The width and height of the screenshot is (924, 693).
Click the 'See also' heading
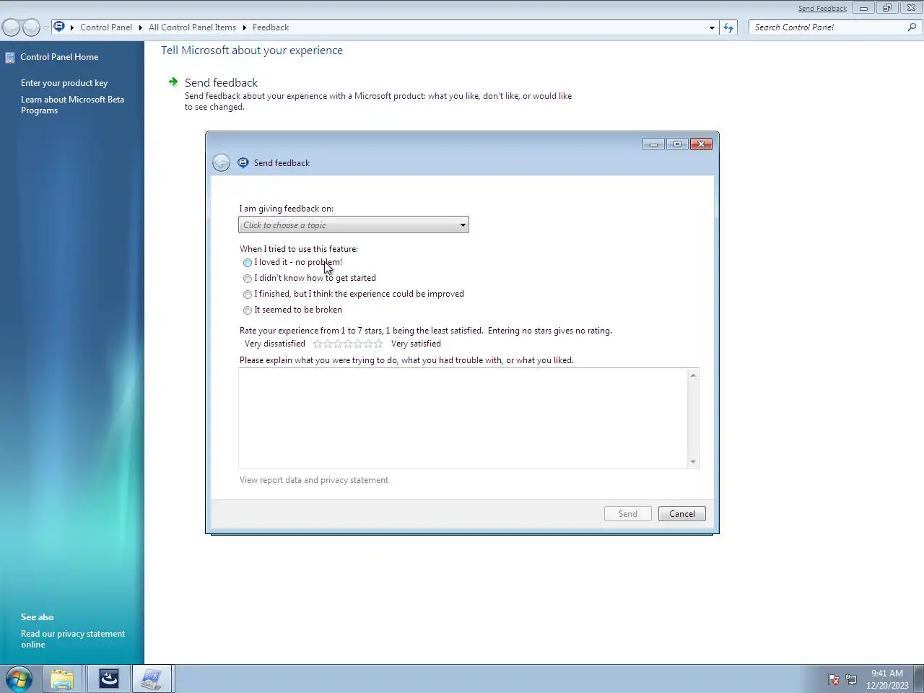tap(37, 617)
